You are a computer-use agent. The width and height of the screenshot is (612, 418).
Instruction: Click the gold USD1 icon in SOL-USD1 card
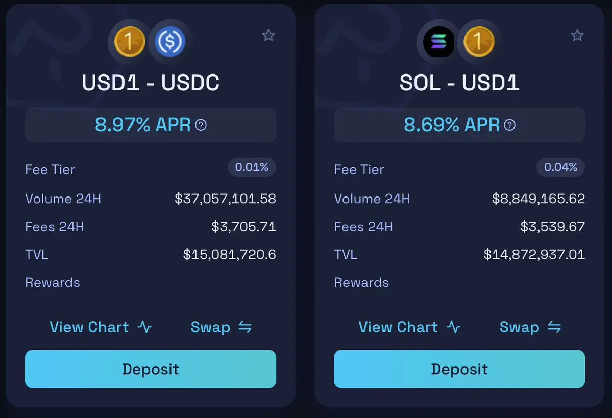coord(479,41)
